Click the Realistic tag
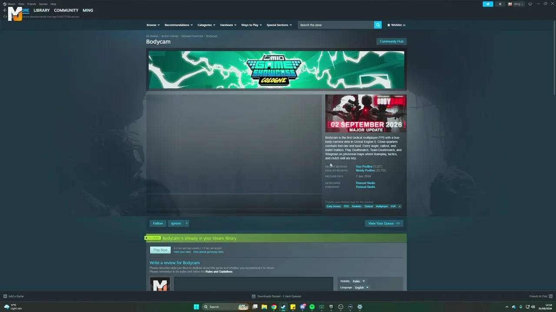 (357, 206)
